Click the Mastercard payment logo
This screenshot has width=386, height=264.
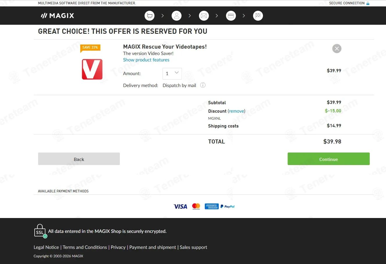[x=196, y=206]
